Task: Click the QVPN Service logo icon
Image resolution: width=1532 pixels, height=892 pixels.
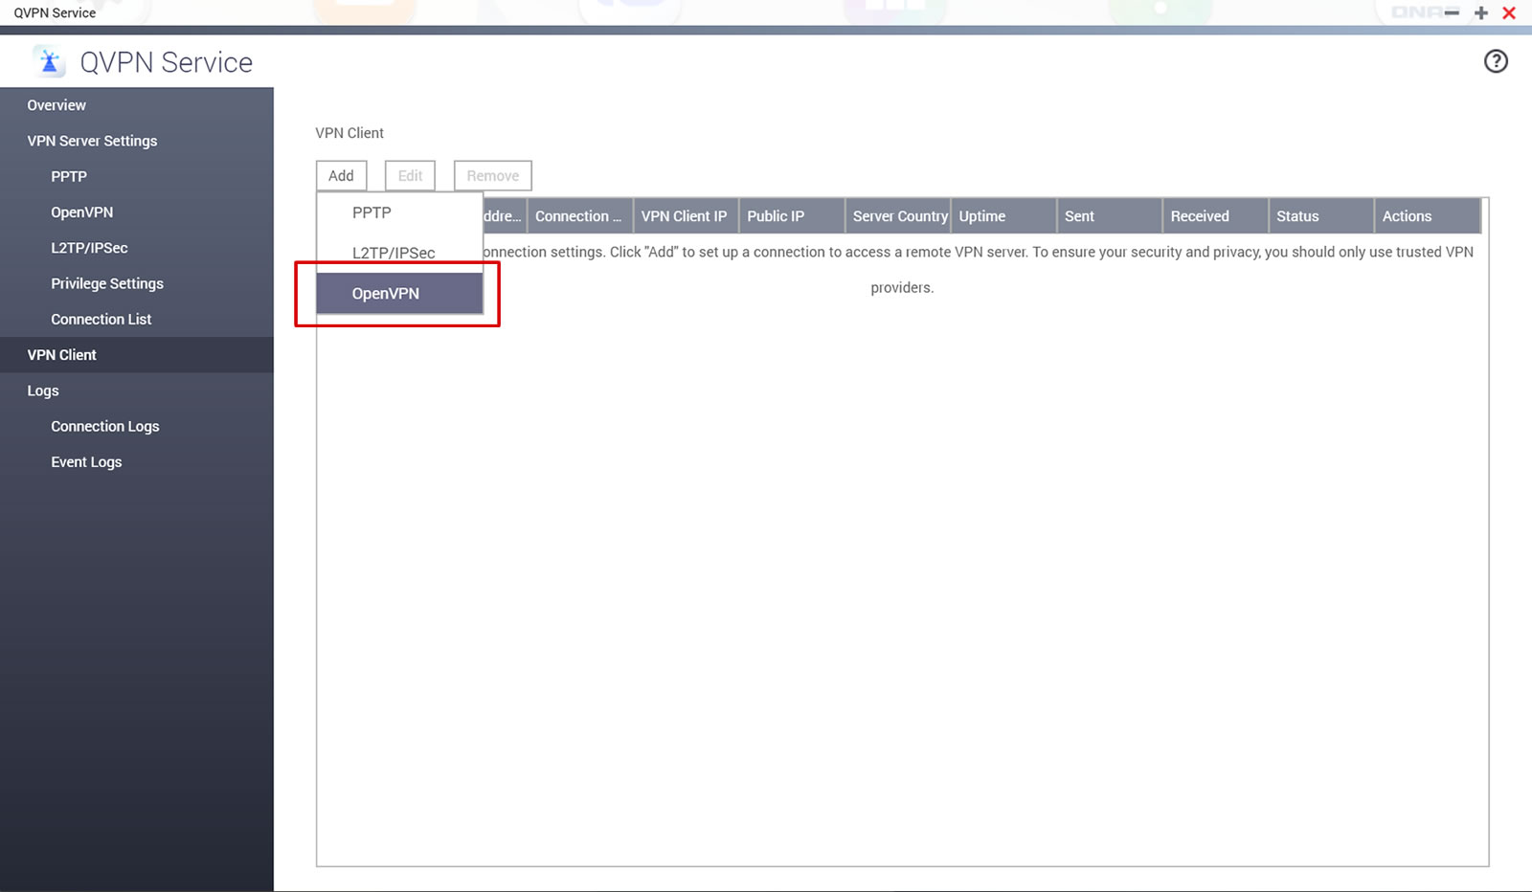Action: pyautogui.click(x=49, y=62)
